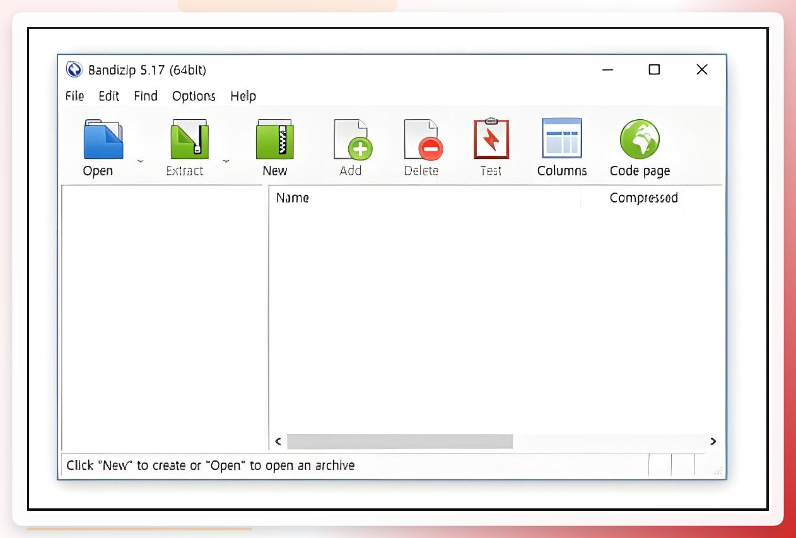The image size is (796, 538).
Task: Click the Bandizip logo in title bar
Action: (74, 69)
